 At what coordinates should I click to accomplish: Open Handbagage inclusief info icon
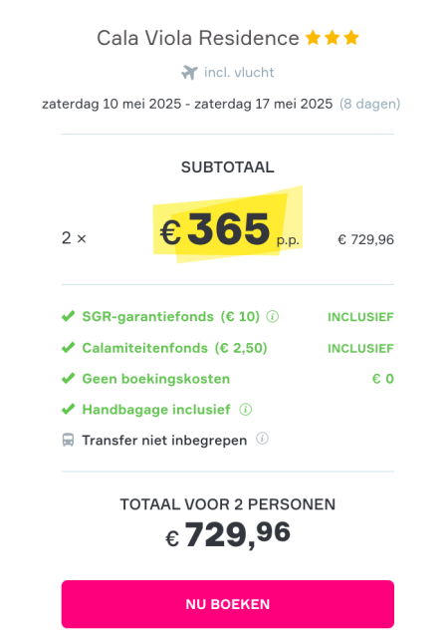(x=246, y=410)
